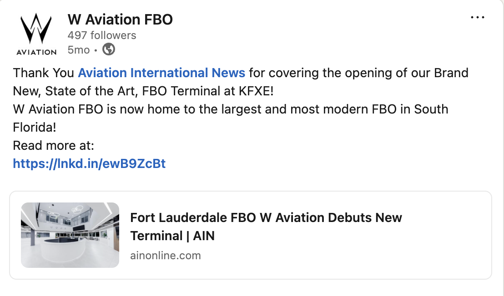Open article titled Fort Lauderdale FBO W Aviation
The height and width of the screenshot is (296, 504).
(266, 227)
